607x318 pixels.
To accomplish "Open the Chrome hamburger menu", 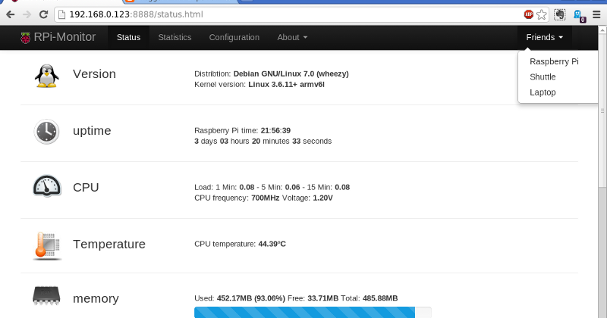I will 596,14.
